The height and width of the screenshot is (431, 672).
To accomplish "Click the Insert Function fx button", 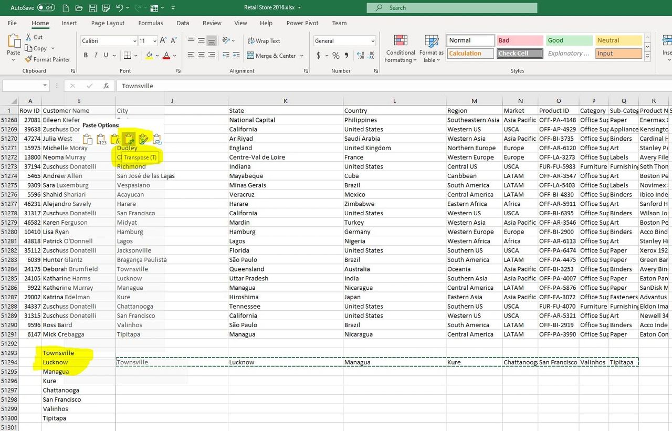I will (x=106, y=86).
